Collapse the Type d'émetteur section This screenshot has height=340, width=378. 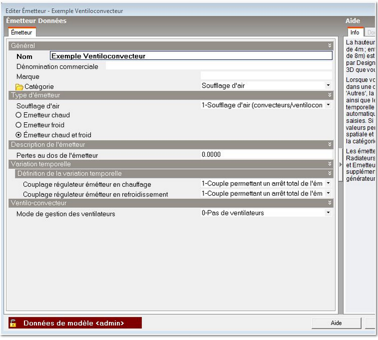(x=330, y=95)
